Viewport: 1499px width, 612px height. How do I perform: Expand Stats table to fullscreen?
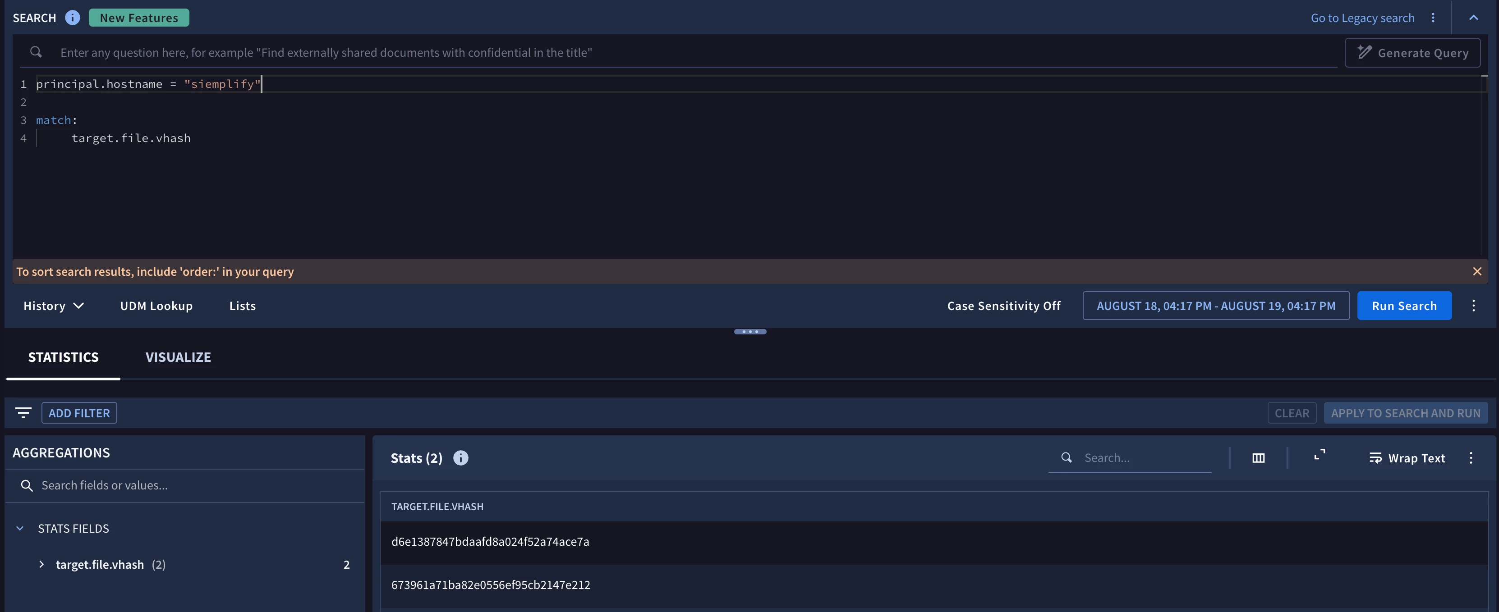(x=1319, y=455)
